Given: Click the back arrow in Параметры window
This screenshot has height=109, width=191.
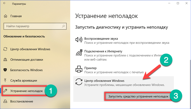Looking at the screenshot, I should coord(5,3).
